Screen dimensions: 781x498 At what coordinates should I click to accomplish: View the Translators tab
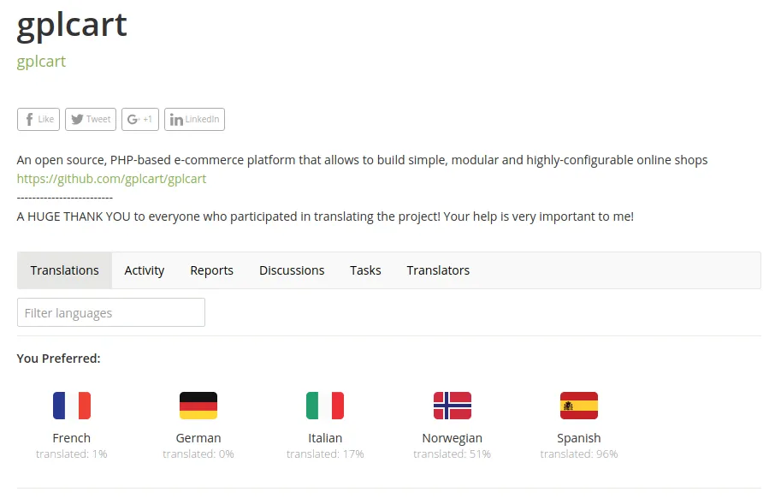tap(438, 270)
